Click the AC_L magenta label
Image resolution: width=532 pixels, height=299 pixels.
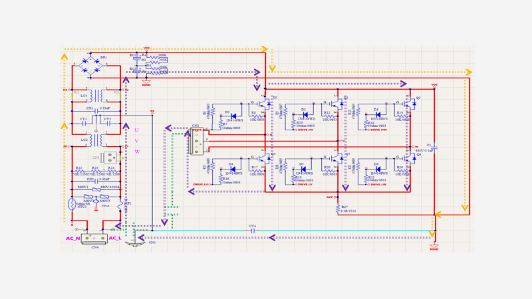(x=116, y=238)
